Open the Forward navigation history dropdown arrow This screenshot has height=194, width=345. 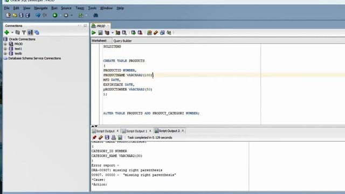(x=71, y=16)
